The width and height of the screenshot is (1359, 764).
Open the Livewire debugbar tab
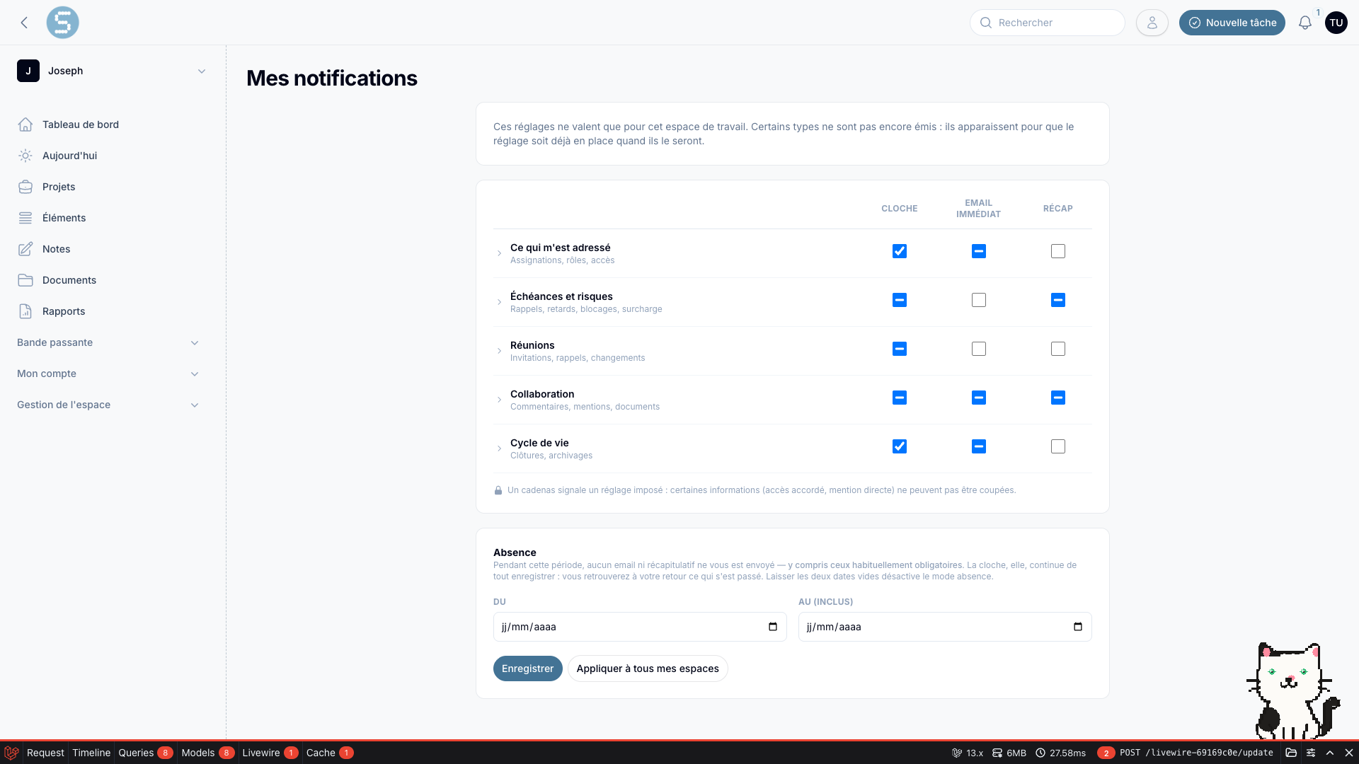click(x=270, y=753)
